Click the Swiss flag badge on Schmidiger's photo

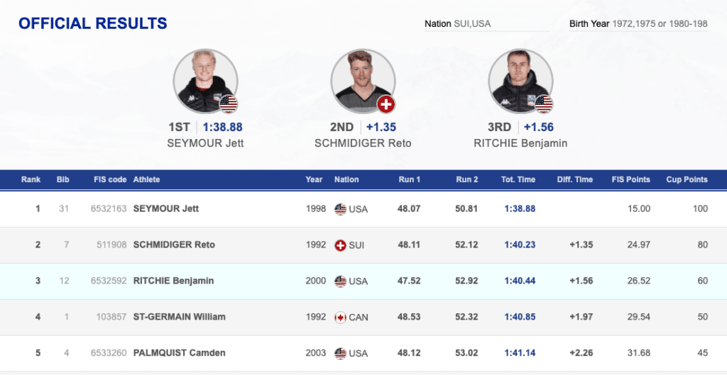[x=386, y=104]
